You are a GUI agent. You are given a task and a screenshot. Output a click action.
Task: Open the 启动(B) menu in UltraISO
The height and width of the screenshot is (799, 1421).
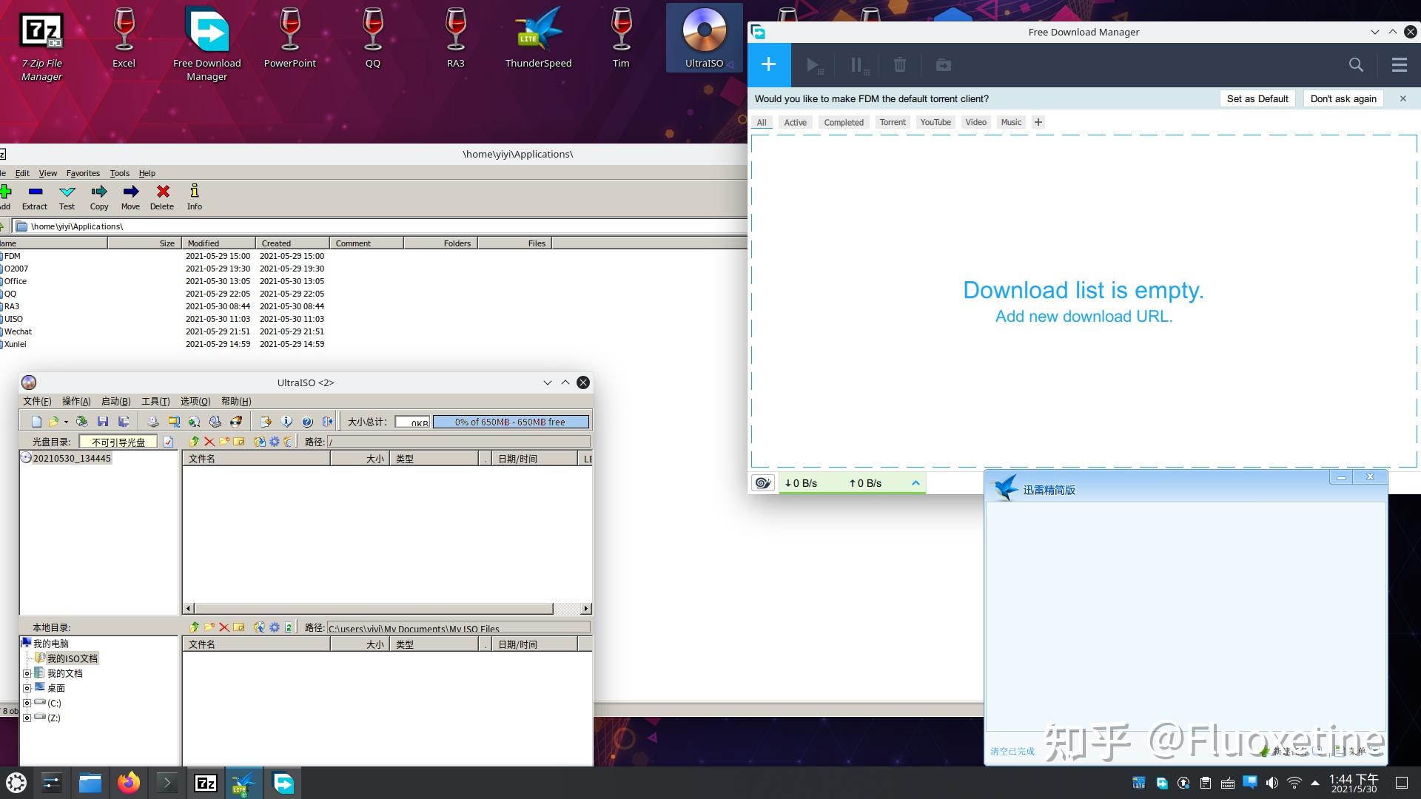tap(115, 401)
